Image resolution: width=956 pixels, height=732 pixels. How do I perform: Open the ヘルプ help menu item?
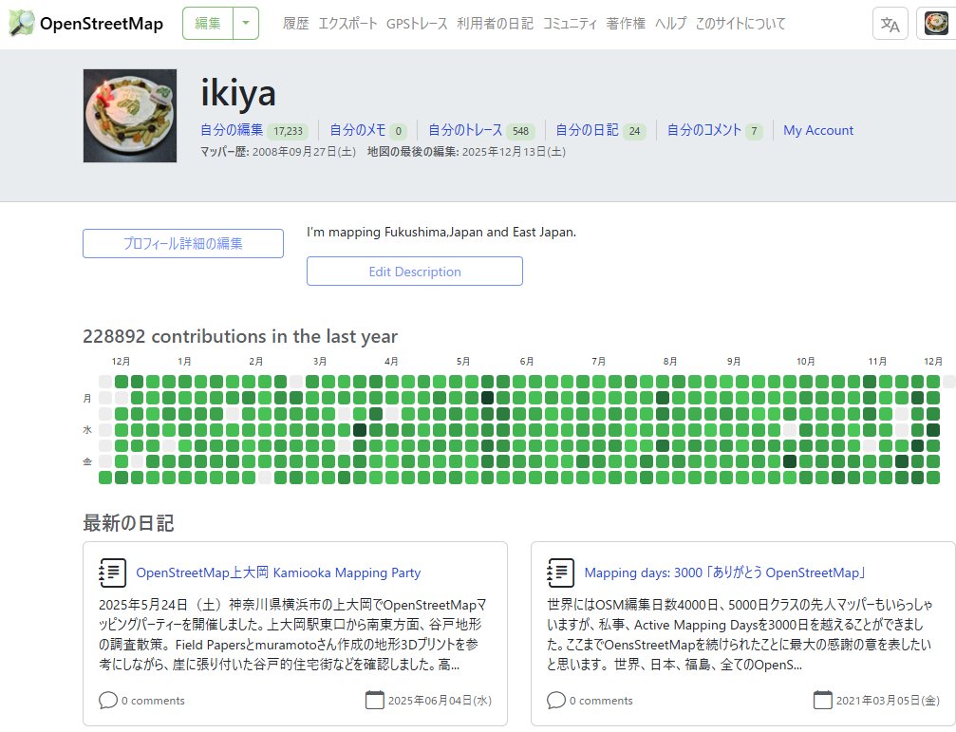[670, 24]
